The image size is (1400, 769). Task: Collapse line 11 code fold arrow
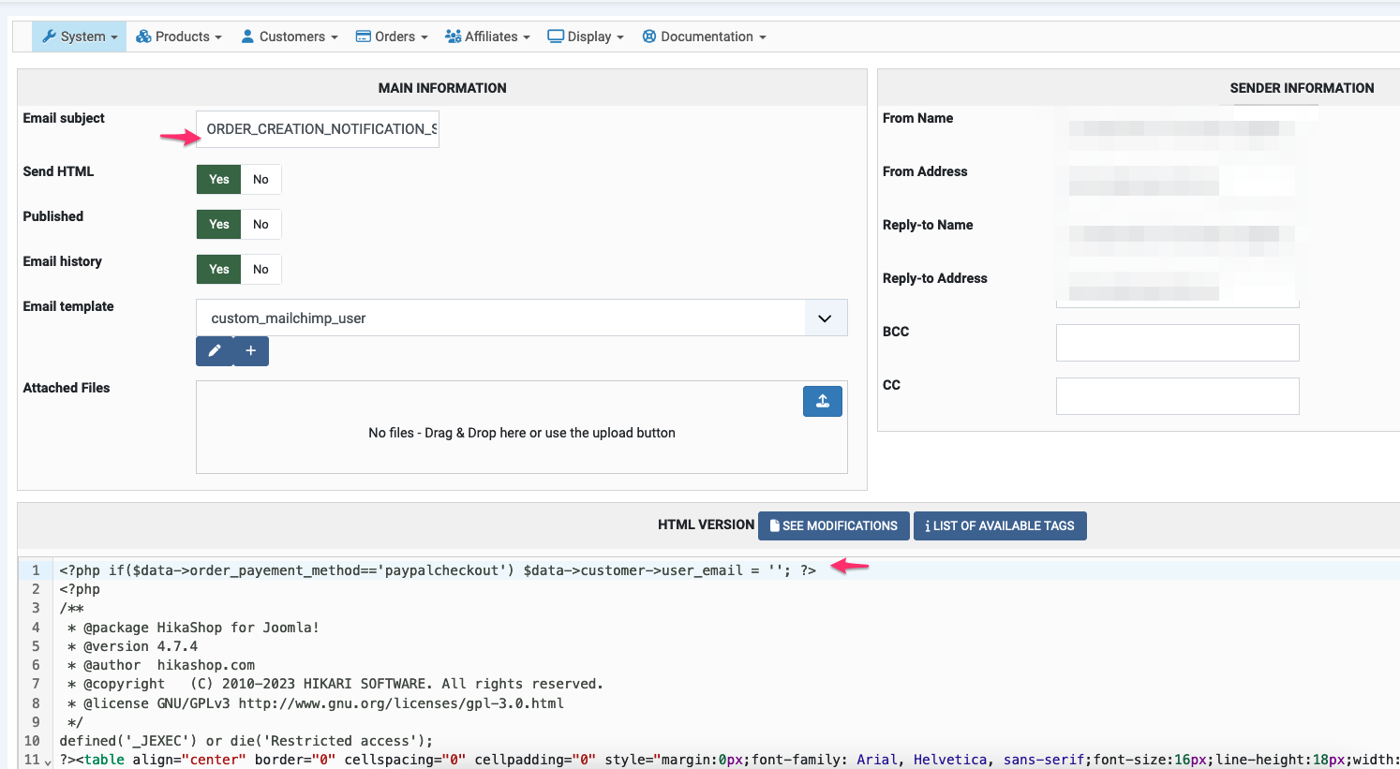click(48, 762)
